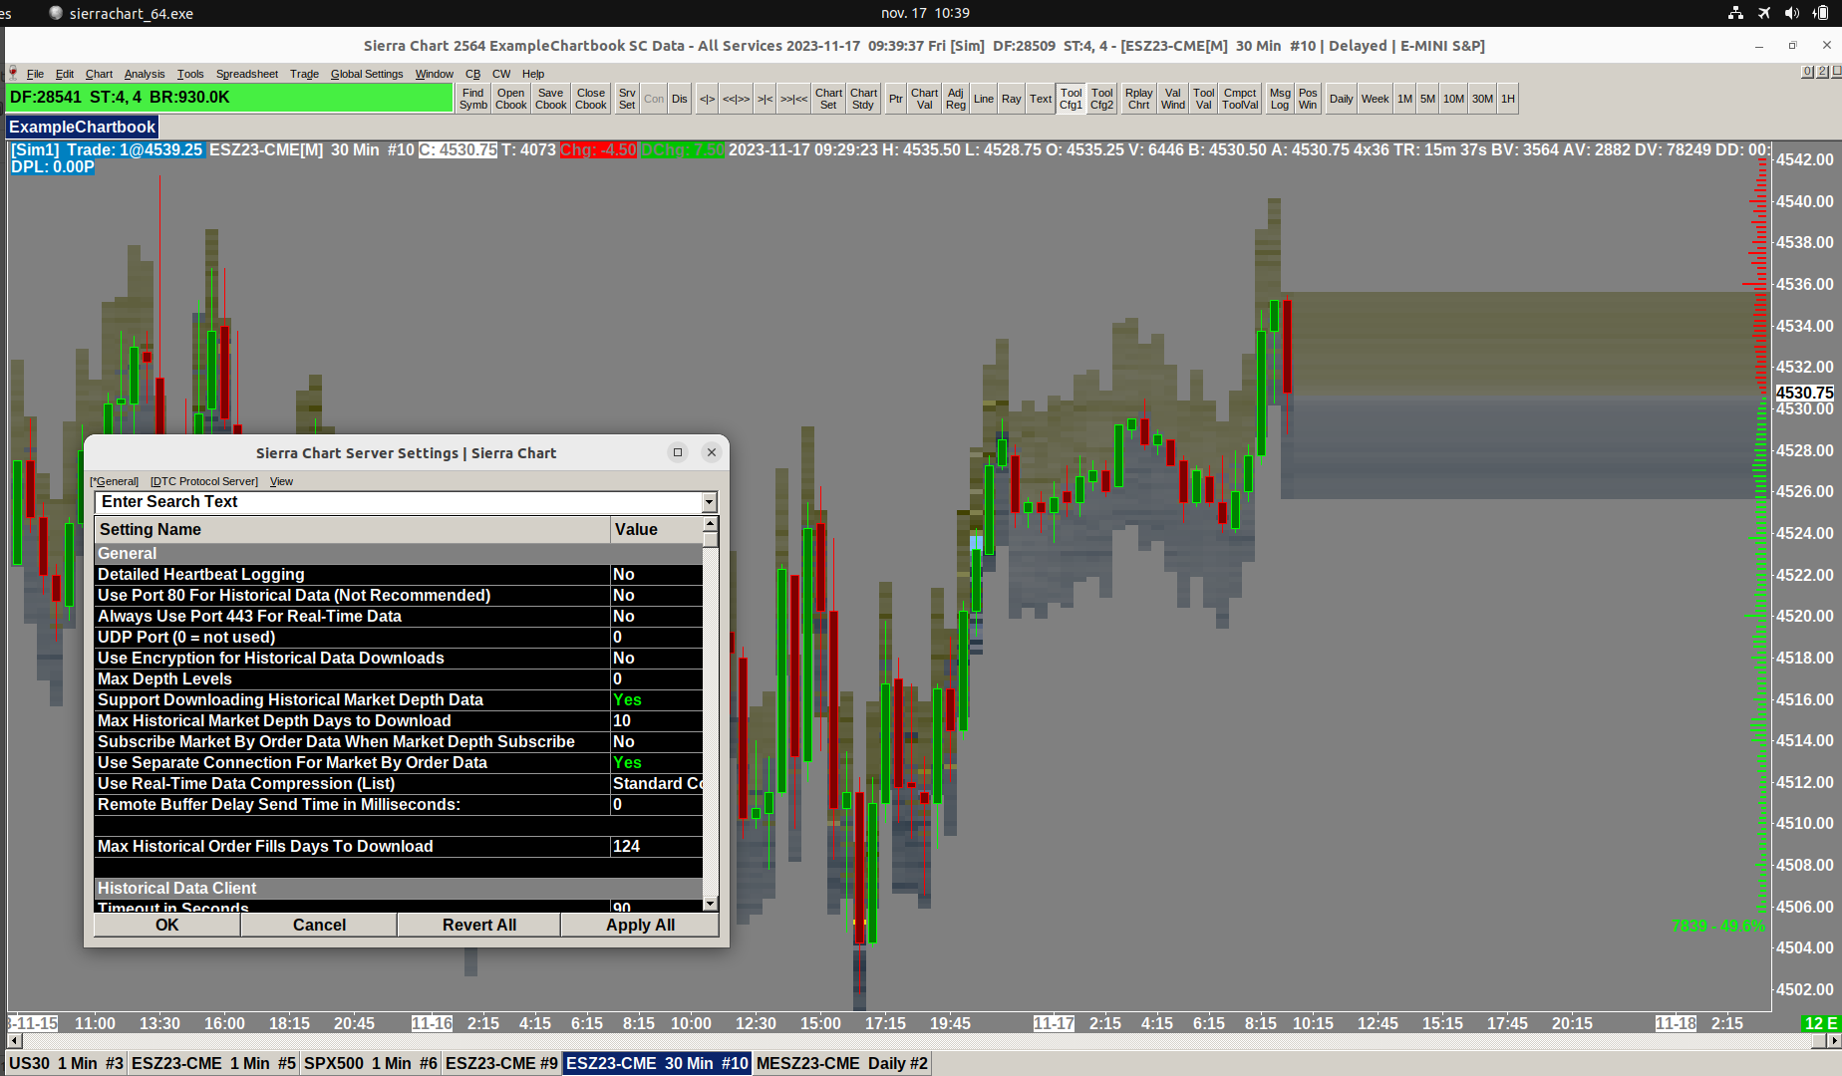Click Tool Cfg2 in the toolbar
The width and height of the screenshot is (1842, 1076).
pyautogui.click(x=1102, y=99)
